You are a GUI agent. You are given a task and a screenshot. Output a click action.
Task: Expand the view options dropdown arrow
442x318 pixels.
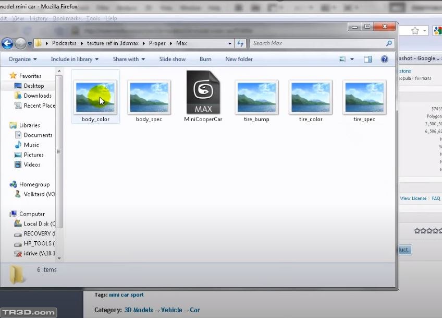[352, 60]
